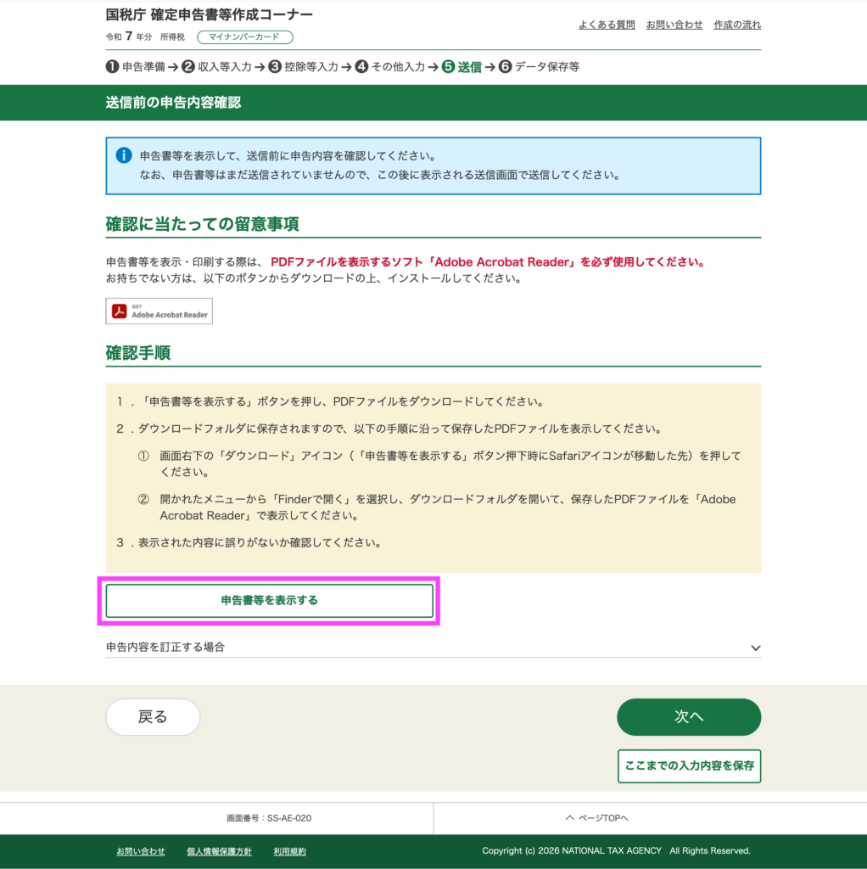Open the お問い合わせ link in header
The image size is (867, 869).
coord(674,25)
